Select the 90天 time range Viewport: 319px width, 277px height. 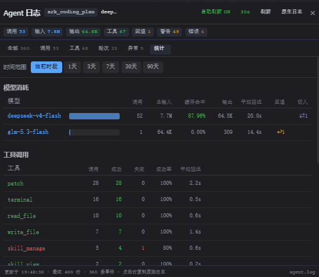(x=153, y=67)
